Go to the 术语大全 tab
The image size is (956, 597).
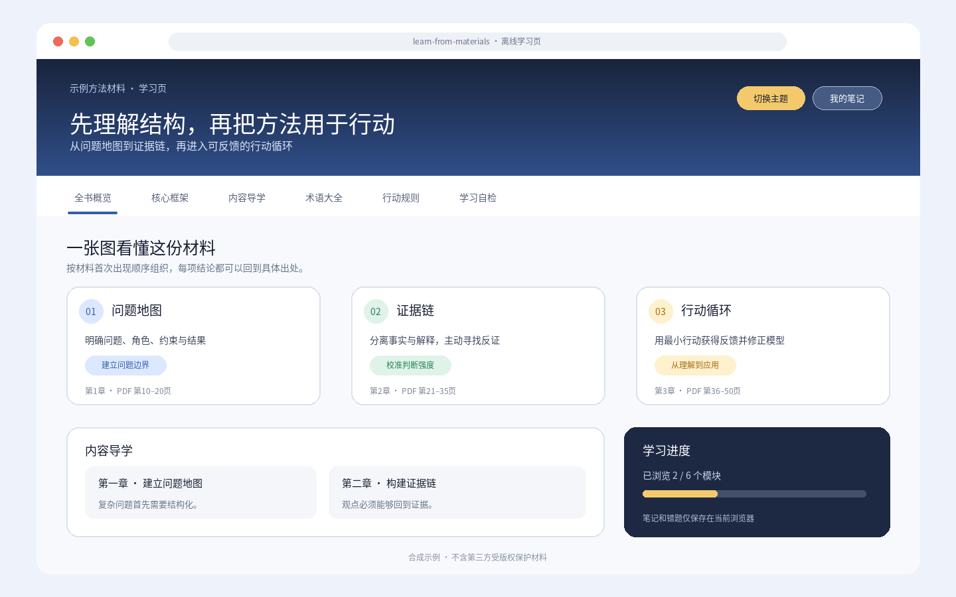click(x=324, y=198)
